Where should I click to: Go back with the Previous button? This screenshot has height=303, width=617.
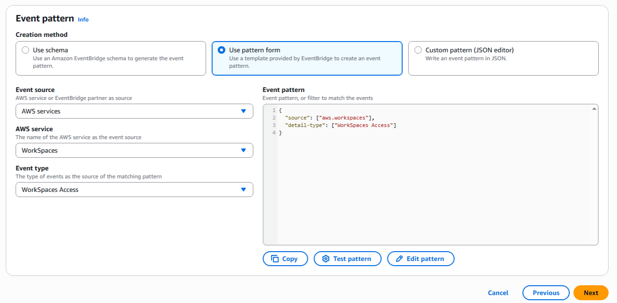click(545, 293)
